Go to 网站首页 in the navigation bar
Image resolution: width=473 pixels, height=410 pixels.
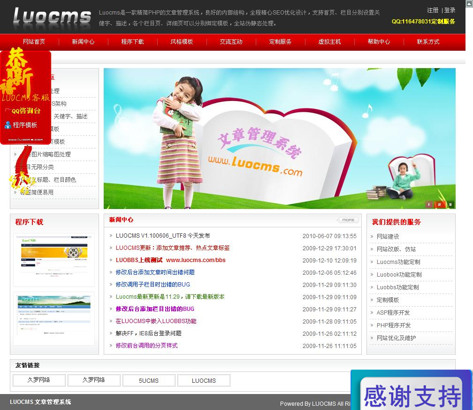(x=34, y=42)
